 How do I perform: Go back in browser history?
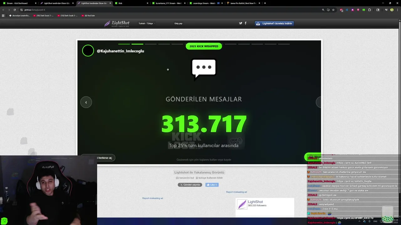(3, 10)
